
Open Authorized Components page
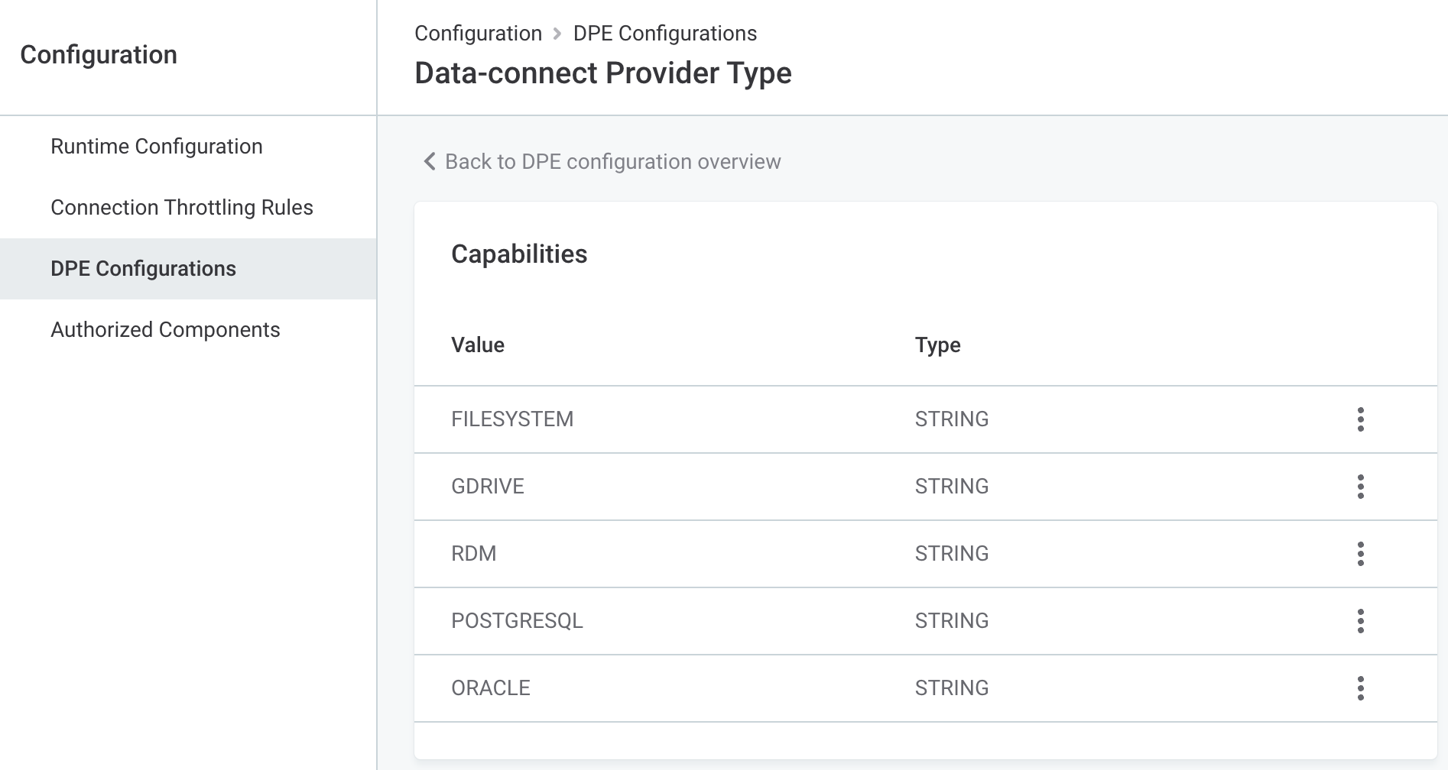165,329
